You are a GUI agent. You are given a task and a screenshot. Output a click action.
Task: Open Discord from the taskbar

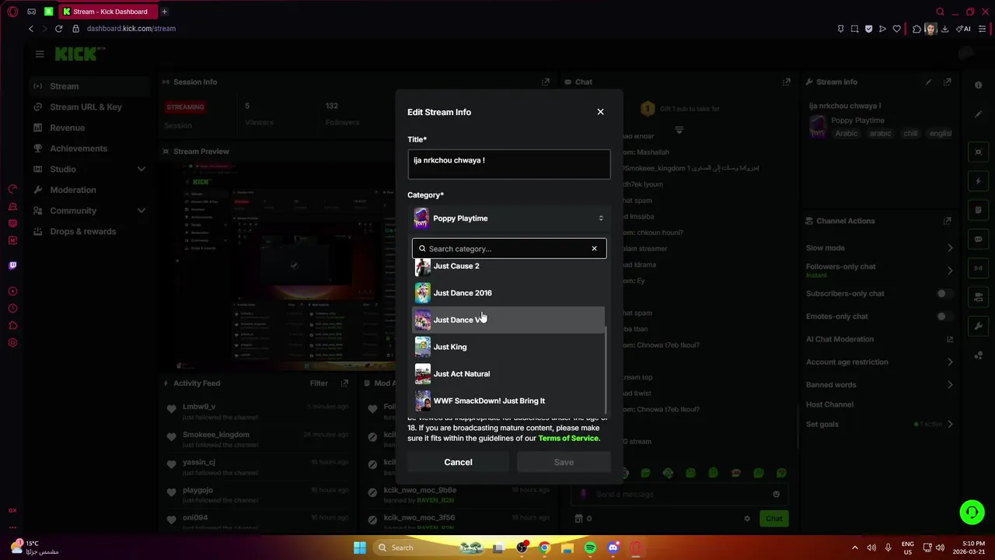613,548
